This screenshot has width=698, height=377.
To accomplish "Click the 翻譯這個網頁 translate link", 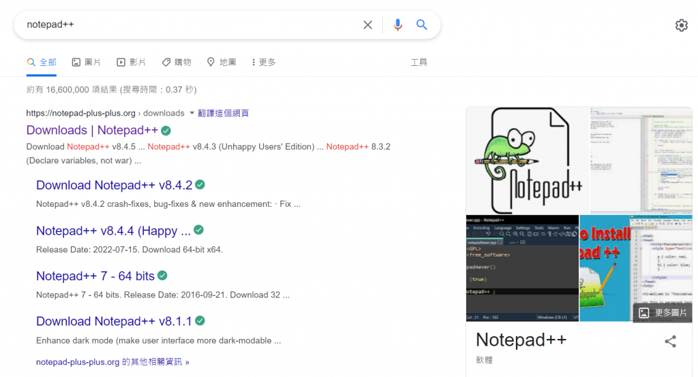I will 223,113.
